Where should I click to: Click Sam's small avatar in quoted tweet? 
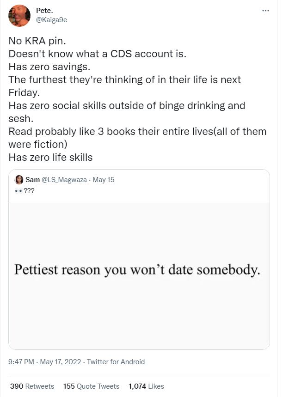point(19,180)
